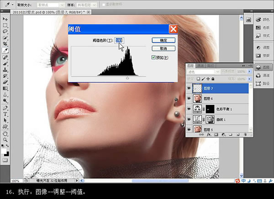Screen dimensions: 274x199
Task: Hide the Curves 1 layer
Action: (x=189, y=119)
